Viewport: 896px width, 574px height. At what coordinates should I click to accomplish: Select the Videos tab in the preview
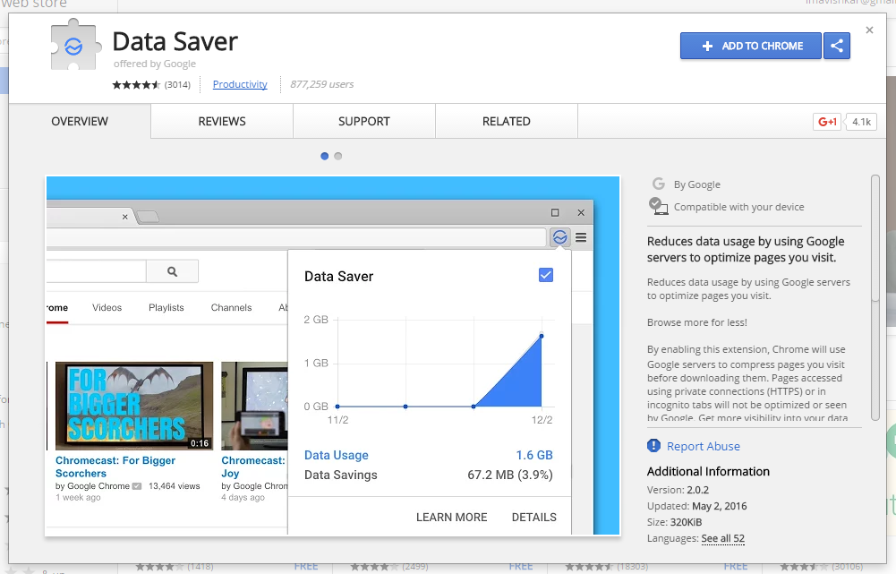tap(107, 307)
